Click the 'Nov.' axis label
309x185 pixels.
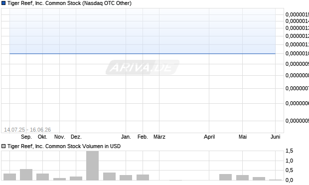pyautogui.click(x=59, y=137)
